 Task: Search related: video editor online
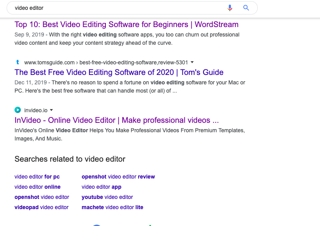point(38,187)
